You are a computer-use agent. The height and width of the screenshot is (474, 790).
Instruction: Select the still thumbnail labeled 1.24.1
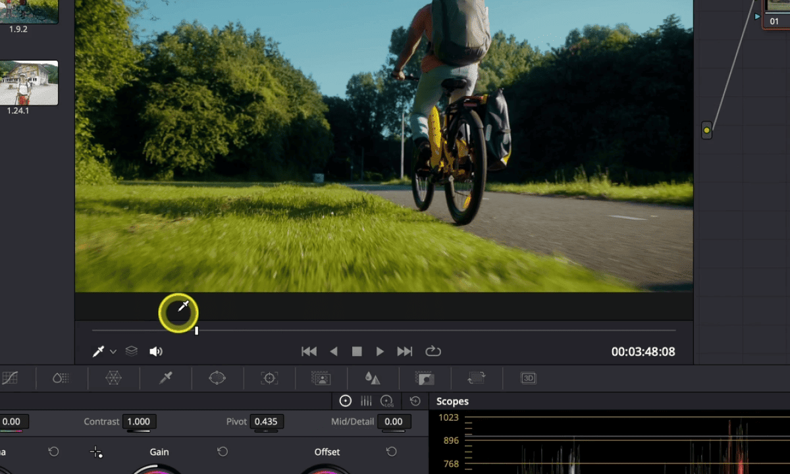point(29,82)
